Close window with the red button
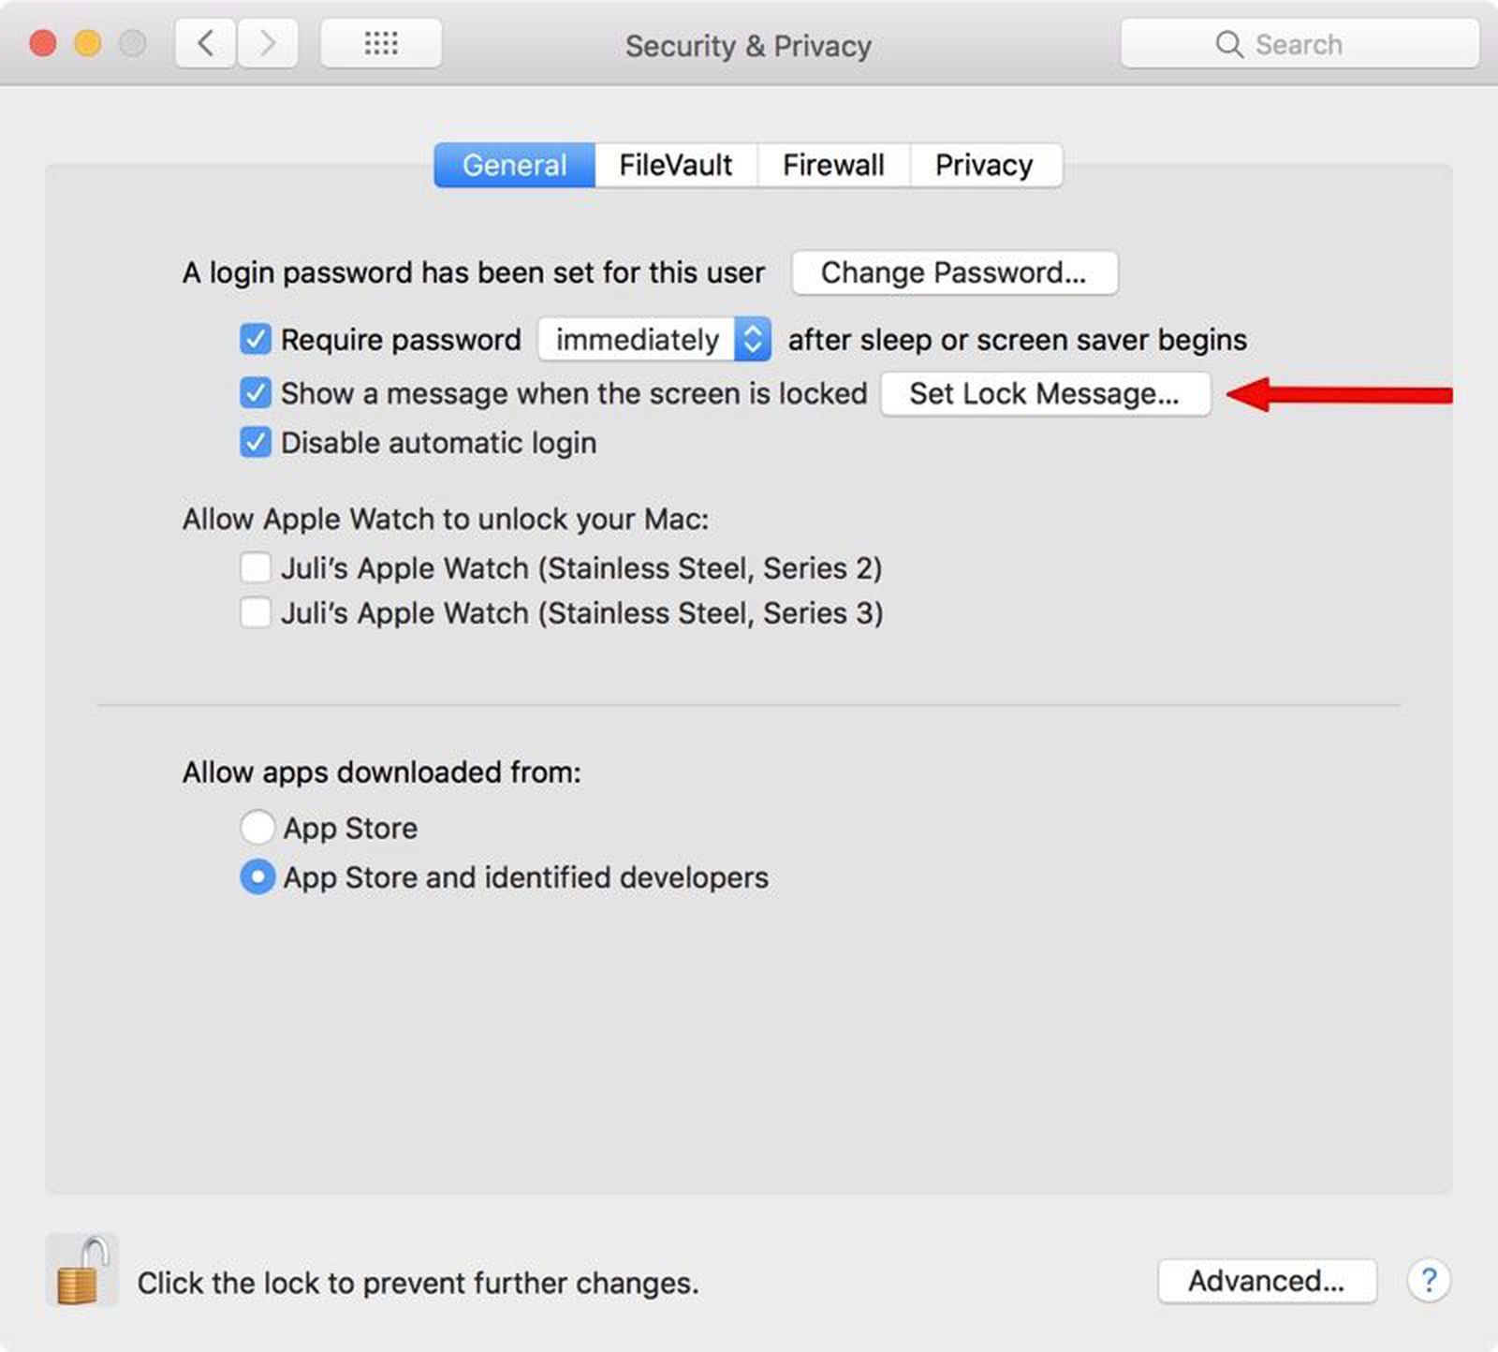 pyautogui.click(x=43, y=44)
